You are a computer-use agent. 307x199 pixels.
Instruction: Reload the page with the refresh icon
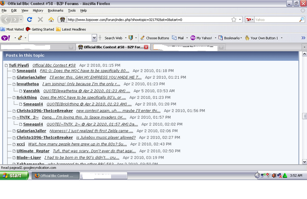30,19
